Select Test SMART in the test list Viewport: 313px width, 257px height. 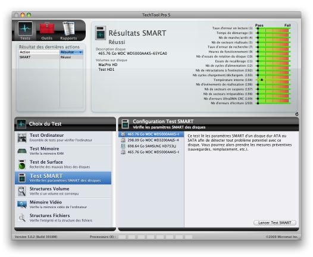[63, 178]
